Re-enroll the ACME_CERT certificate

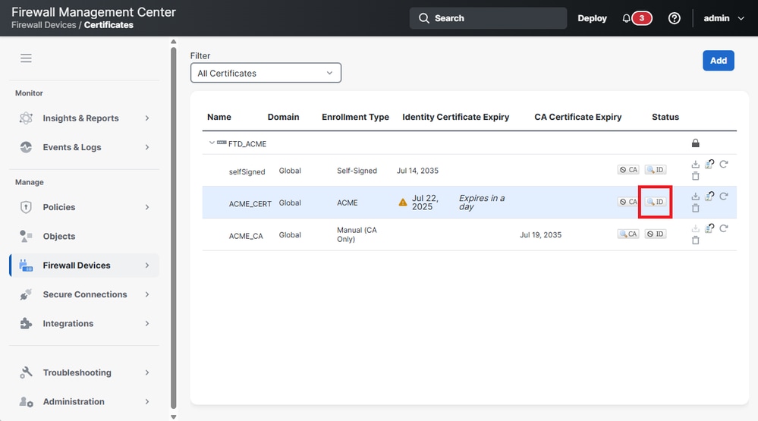(709, 196)
